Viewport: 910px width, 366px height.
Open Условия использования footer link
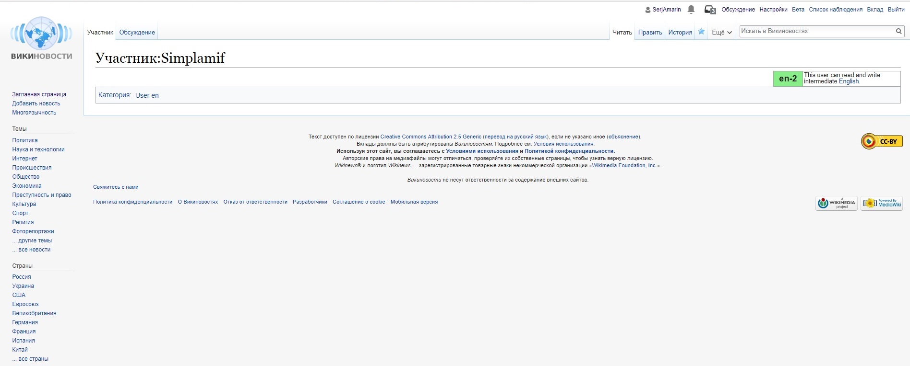coord(563,144)
